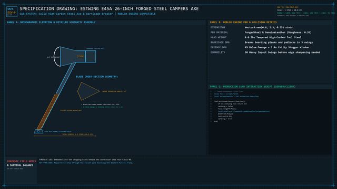The image size is (337, 189).
Task: Click the HEAD WEIGHT row label
Action: (x=219, y=37)
